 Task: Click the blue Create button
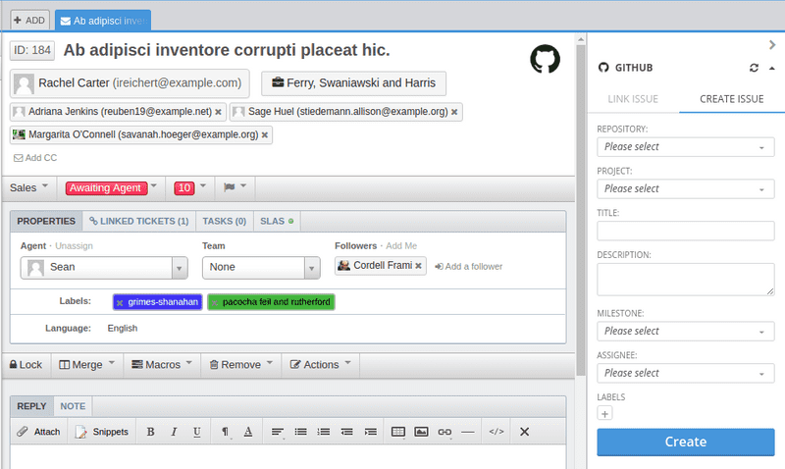pos(685,442)
